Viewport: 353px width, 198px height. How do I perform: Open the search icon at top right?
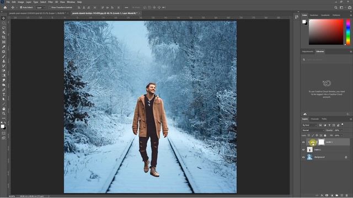pos(336,7)
